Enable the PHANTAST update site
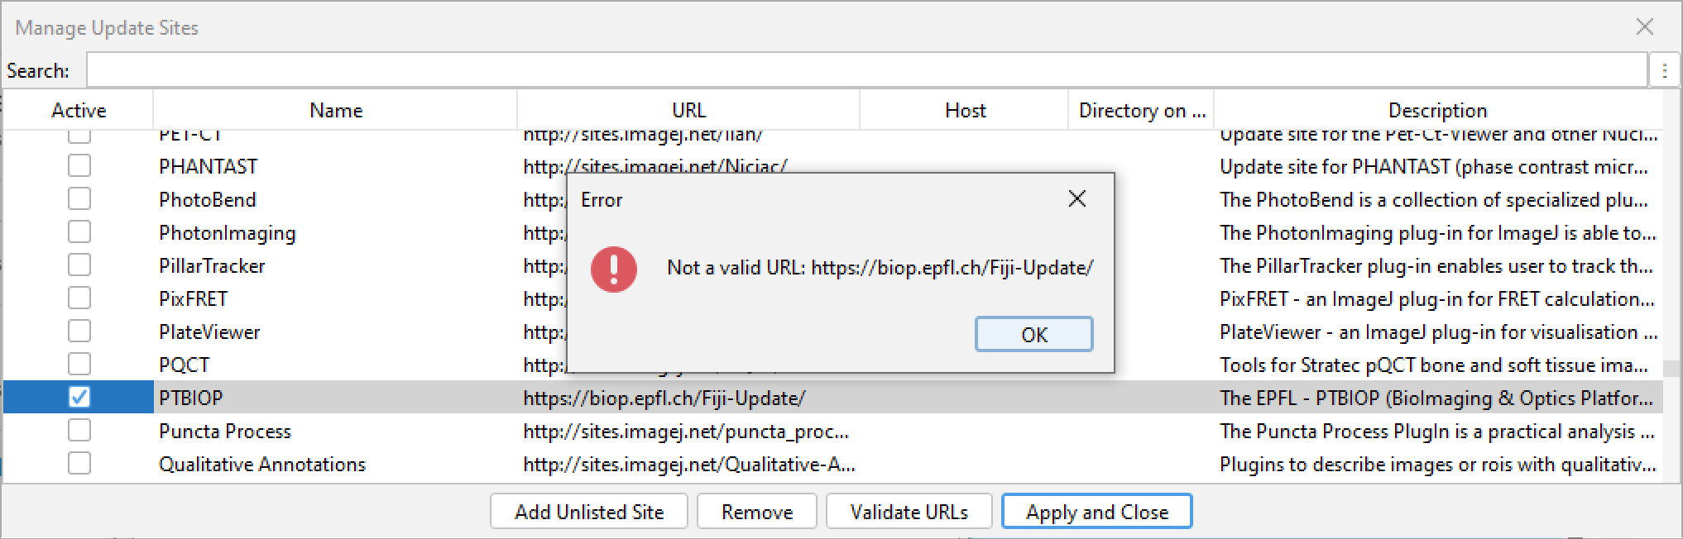1683x539 pixels. pyautogui.click(x=79, y=165)
